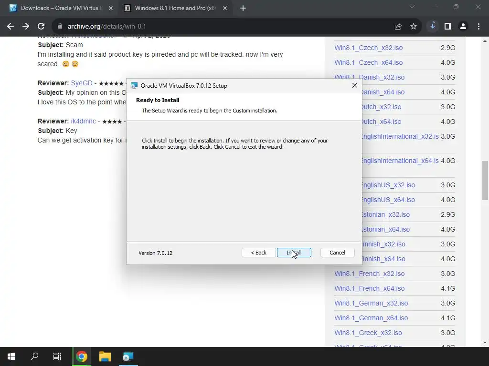Open Win8.1_German_x32.iso link
This screenshot has width=489, height=366.
coord(371,303)
